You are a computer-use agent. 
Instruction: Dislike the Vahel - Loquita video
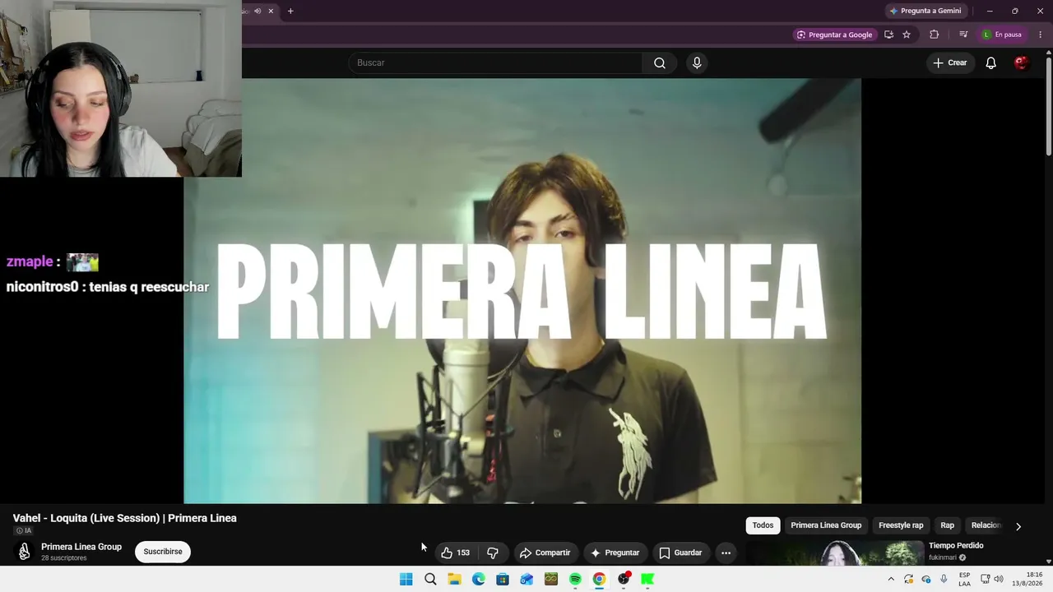493,553
